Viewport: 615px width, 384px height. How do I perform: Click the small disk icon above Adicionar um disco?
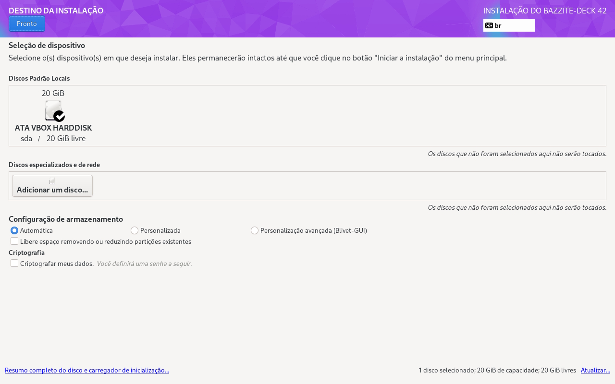(52, 181)
